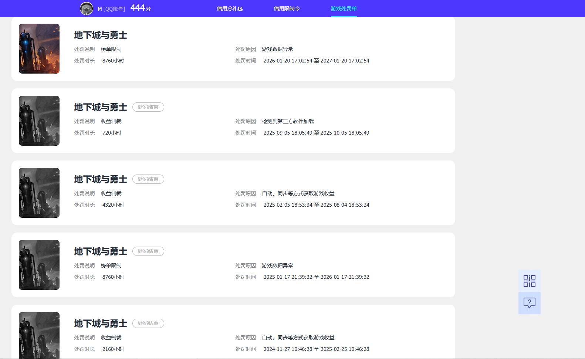Switch to the 信用分礼包 tab
This screenshot has width=585, height=359.
click(x=230, y=9)
